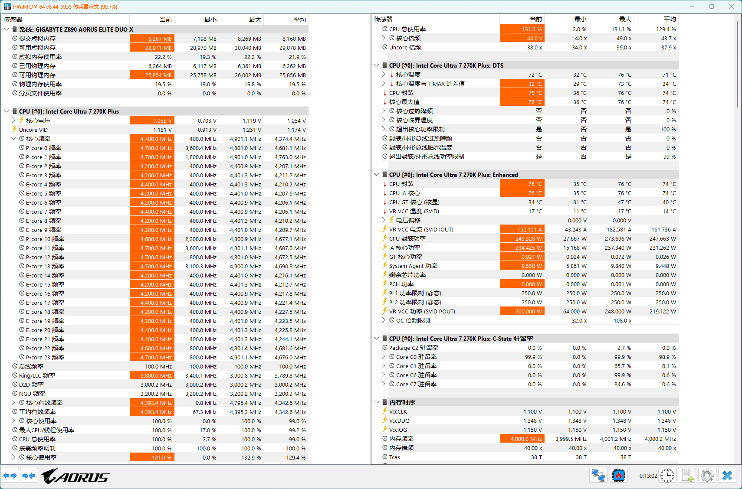Close sensors with the blue X icon
Screen dimensions: 742x489
tap(727, 476)
